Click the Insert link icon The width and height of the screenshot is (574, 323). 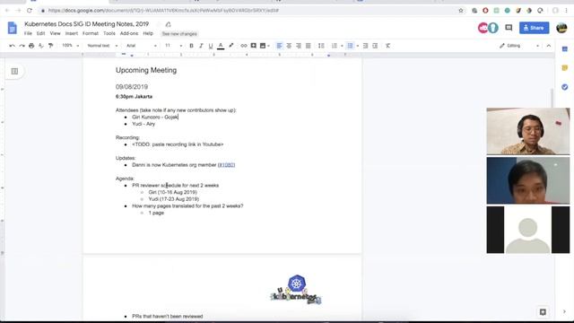pyautogui.click(x=243, y=46)
